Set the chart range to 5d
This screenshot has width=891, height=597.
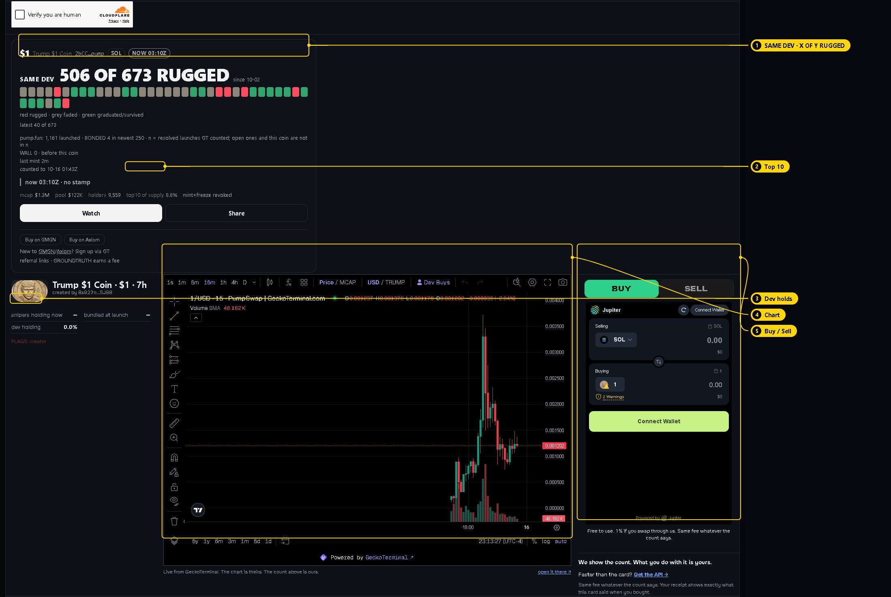[x=257, y=541]
